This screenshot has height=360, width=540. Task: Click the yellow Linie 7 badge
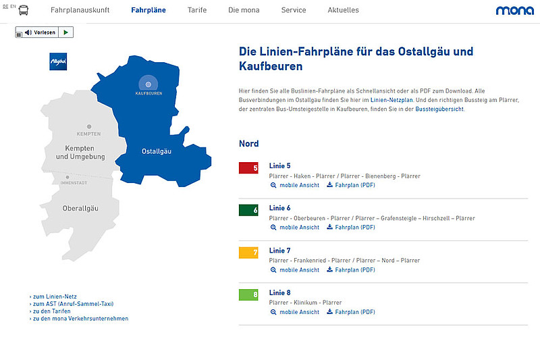coord(248,253)
